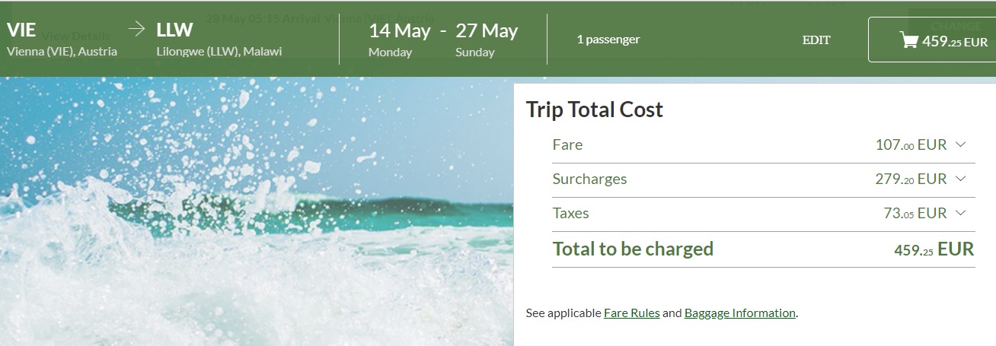Expand the Taxes breakdown chevron

point(959,213)
